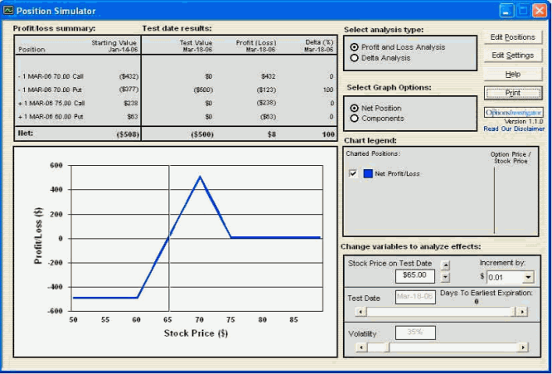Image resolution: width=552 pixels, height=374 pixels.
Task: Click the Position Simulator title bar icon
Action: [x=8, y=11]
